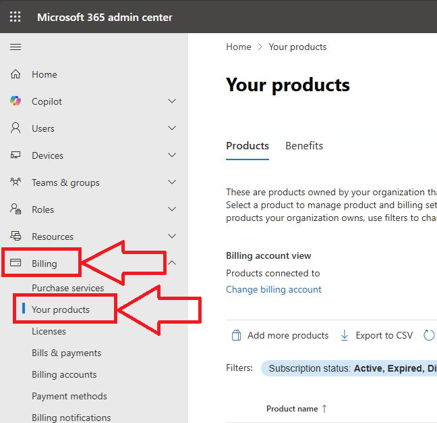Open the app launcher waffle icon
Image resolution: width=437 pixels, height=423 pixels.
(15, 17)
